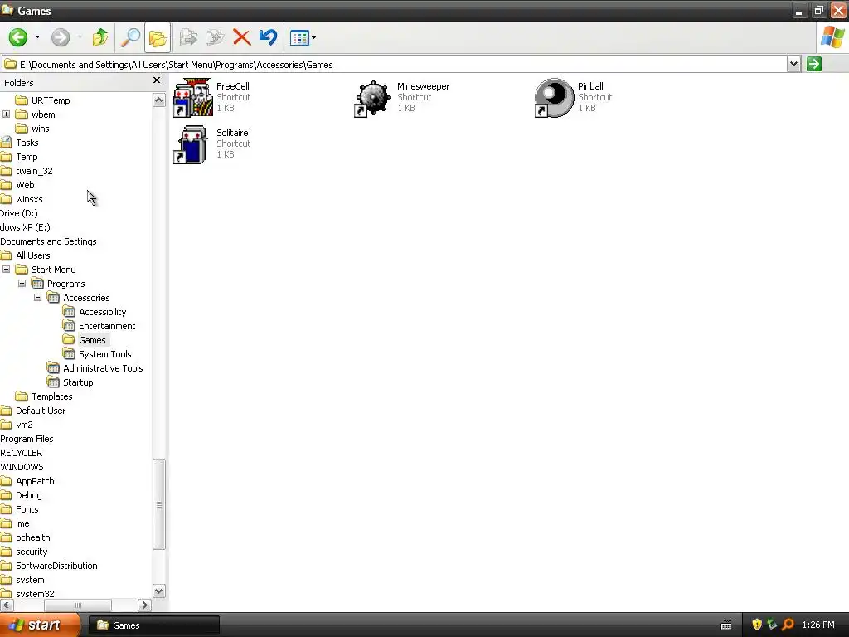This screenshot has width=849, height=637.
Task: Click folder tree scroll down arrow
Action: pos(158,591)
